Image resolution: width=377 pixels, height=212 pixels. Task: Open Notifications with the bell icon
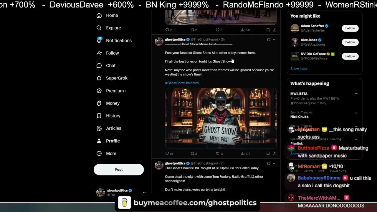114,40
